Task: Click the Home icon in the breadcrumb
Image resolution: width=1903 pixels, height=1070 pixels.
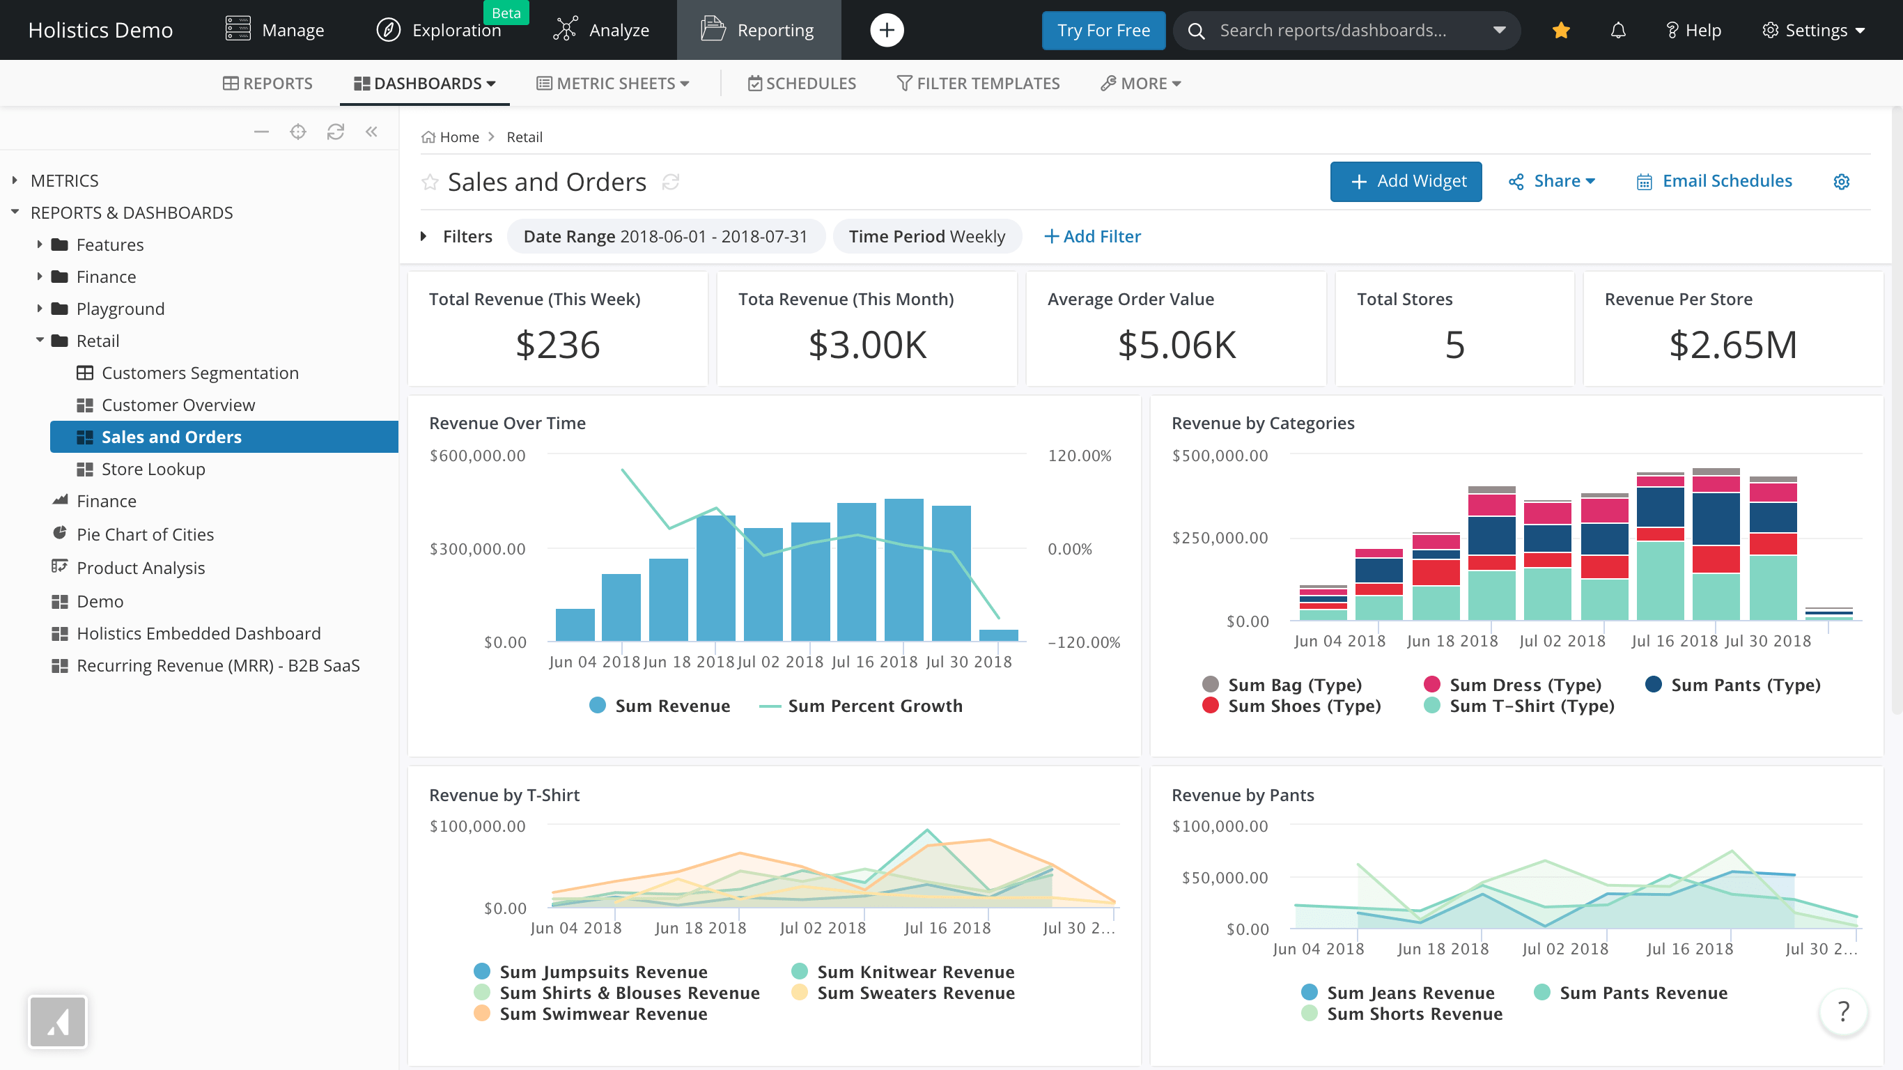Action: coord(428,137)
